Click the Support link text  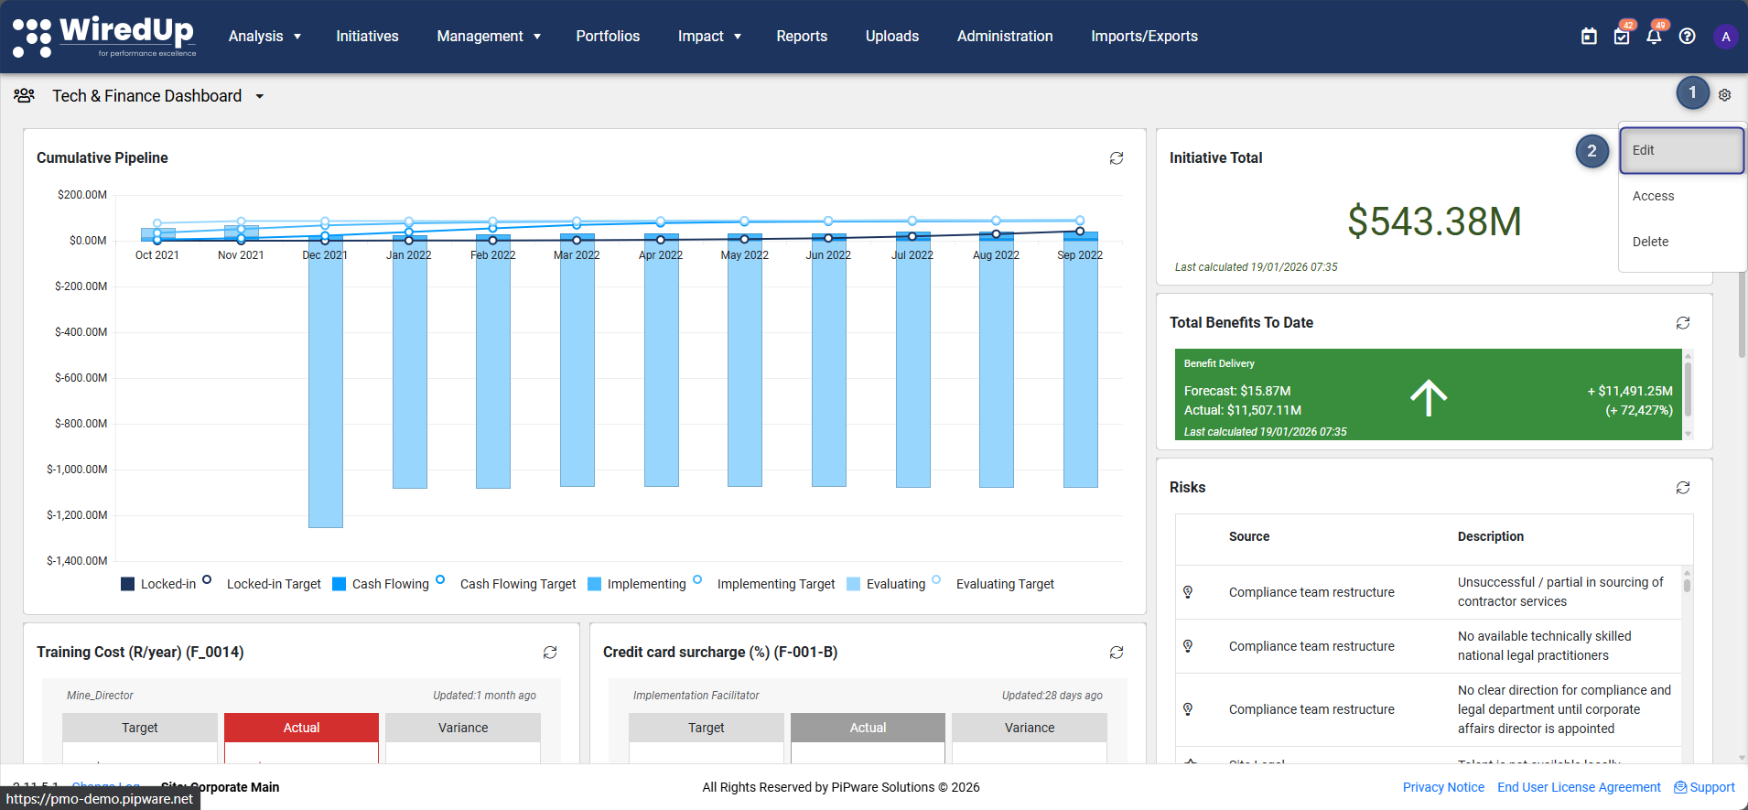(1712, 787)
